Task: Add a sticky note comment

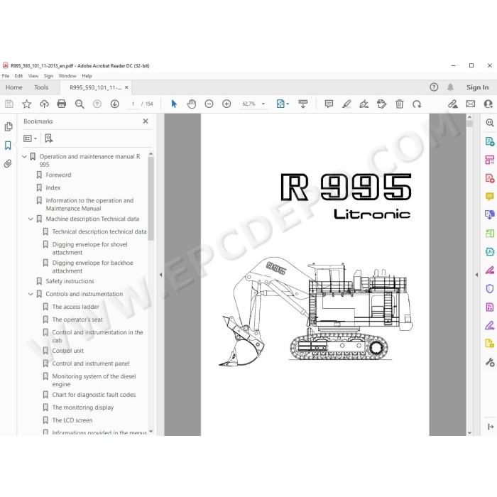Action: (329, 104)
